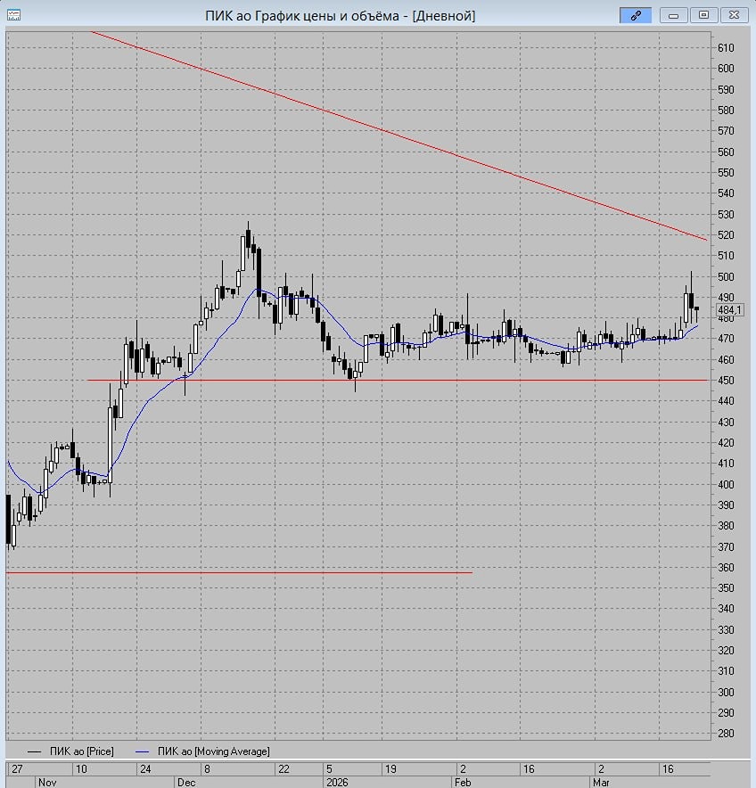Click the 450 price axis label
756x788 pixels.
tap(726, 381)
